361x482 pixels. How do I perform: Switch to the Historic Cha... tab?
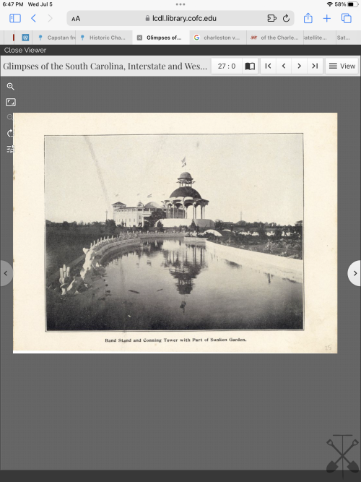tap(104, 38)
